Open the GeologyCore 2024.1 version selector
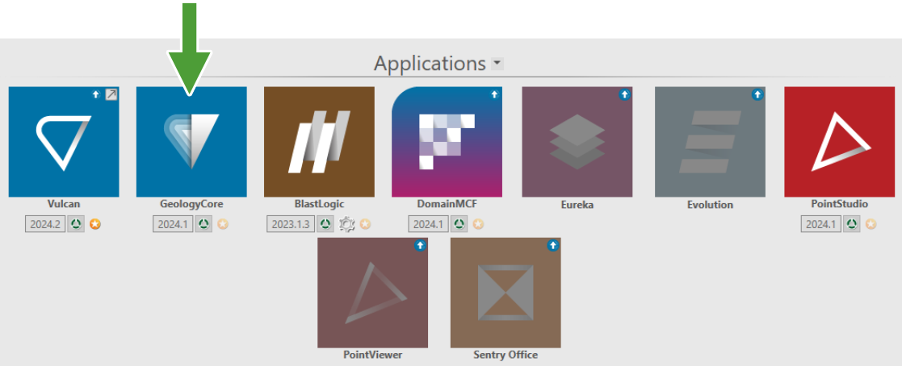 (173, 224)
